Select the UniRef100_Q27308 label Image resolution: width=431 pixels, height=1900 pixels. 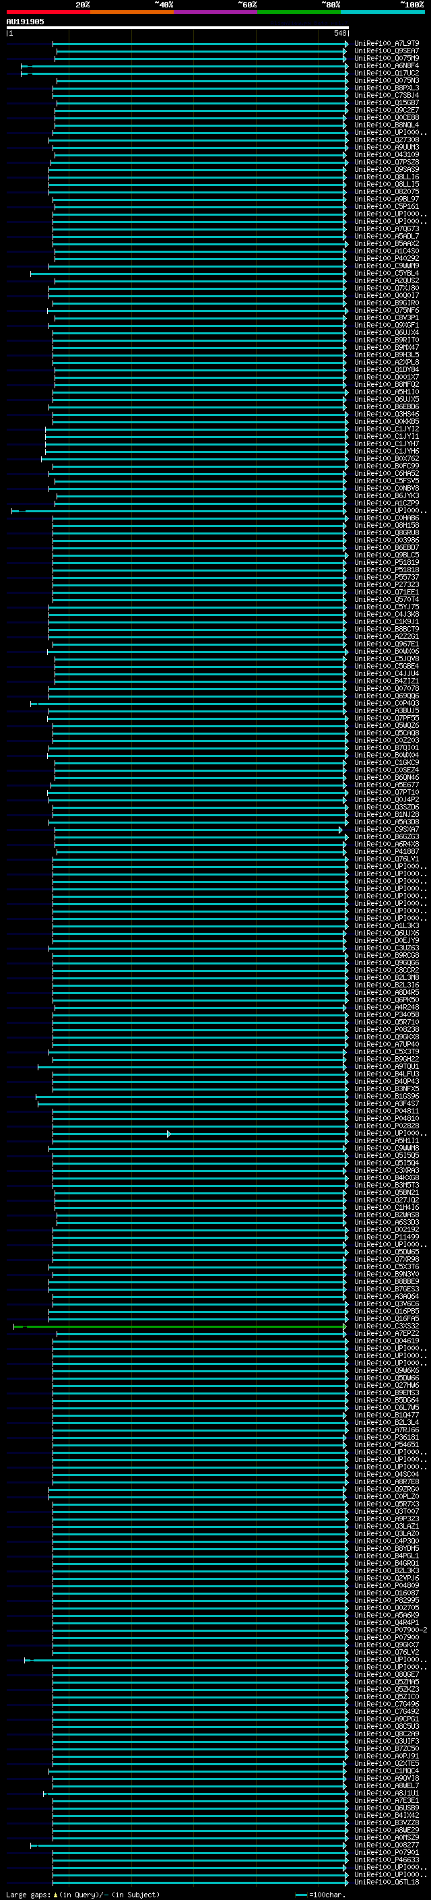(387, 140)
